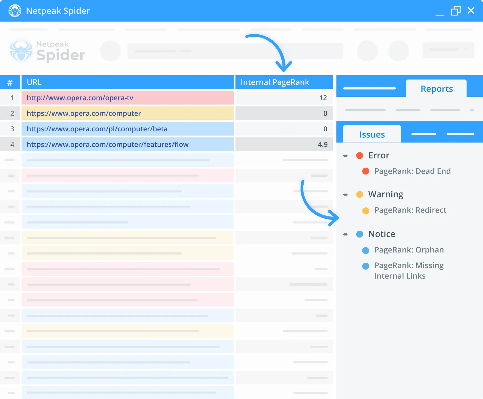
Task: Open the Reports tab
Action: click(437, 88)
